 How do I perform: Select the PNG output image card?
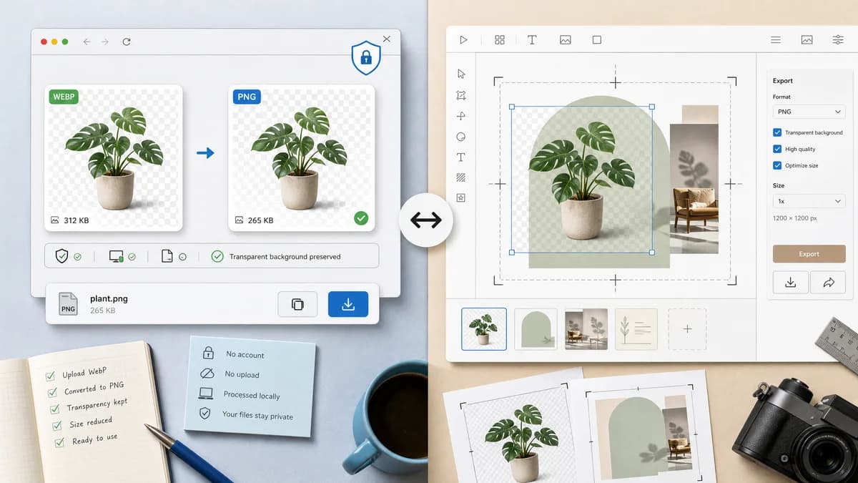[x=302, y=157]
